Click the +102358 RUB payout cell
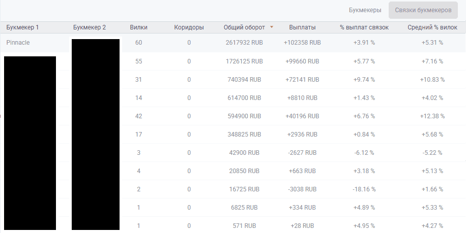The height and width of the screenshot is (233, 466). tap(302, 43)
